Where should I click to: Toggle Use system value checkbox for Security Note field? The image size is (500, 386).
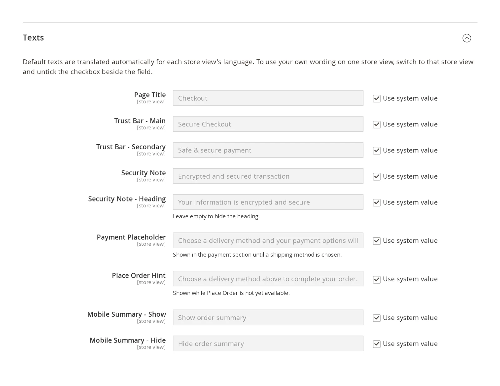click(x=377, y=176)
